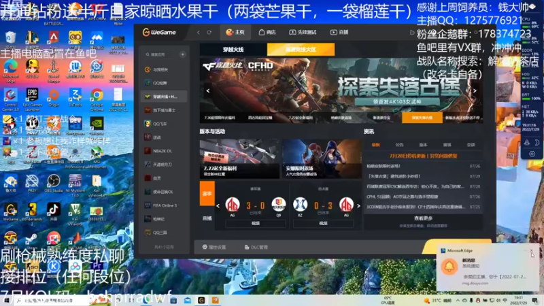The image size is (544, 306).
Task: Select QQ飞车 in sidebar
Action: click(164, 124)
